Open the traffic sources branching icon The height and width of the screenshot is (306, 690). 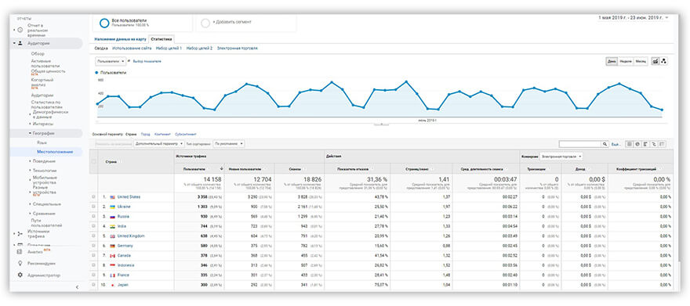click(20, 233)
